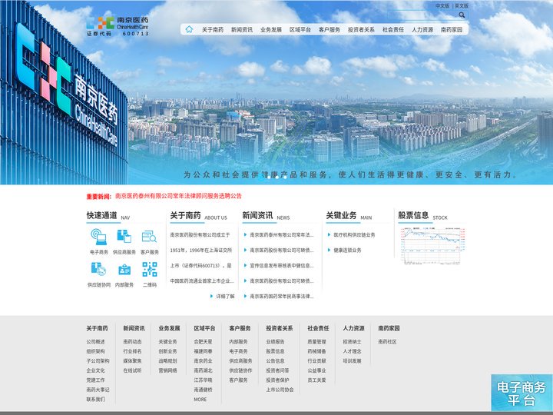
Task: Open footer link 联系我们
Action: point(95,399)
